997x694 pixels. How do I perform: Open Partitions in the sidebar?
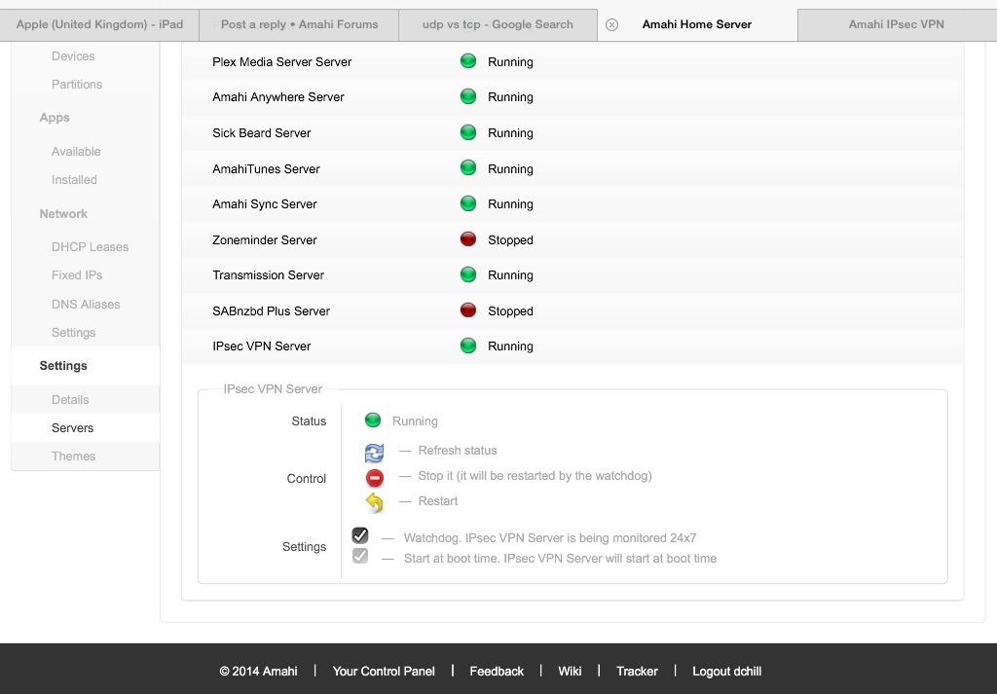[x=77, y=85]
